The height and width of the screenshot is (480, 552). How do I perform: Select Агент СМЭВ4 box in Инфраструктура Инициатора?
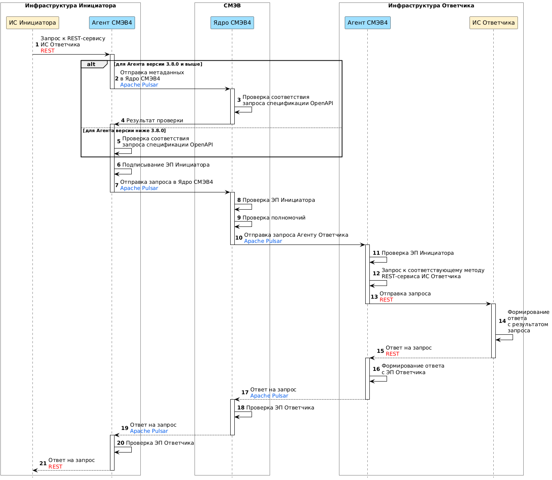pyautogui.click(x=112, y=23)
